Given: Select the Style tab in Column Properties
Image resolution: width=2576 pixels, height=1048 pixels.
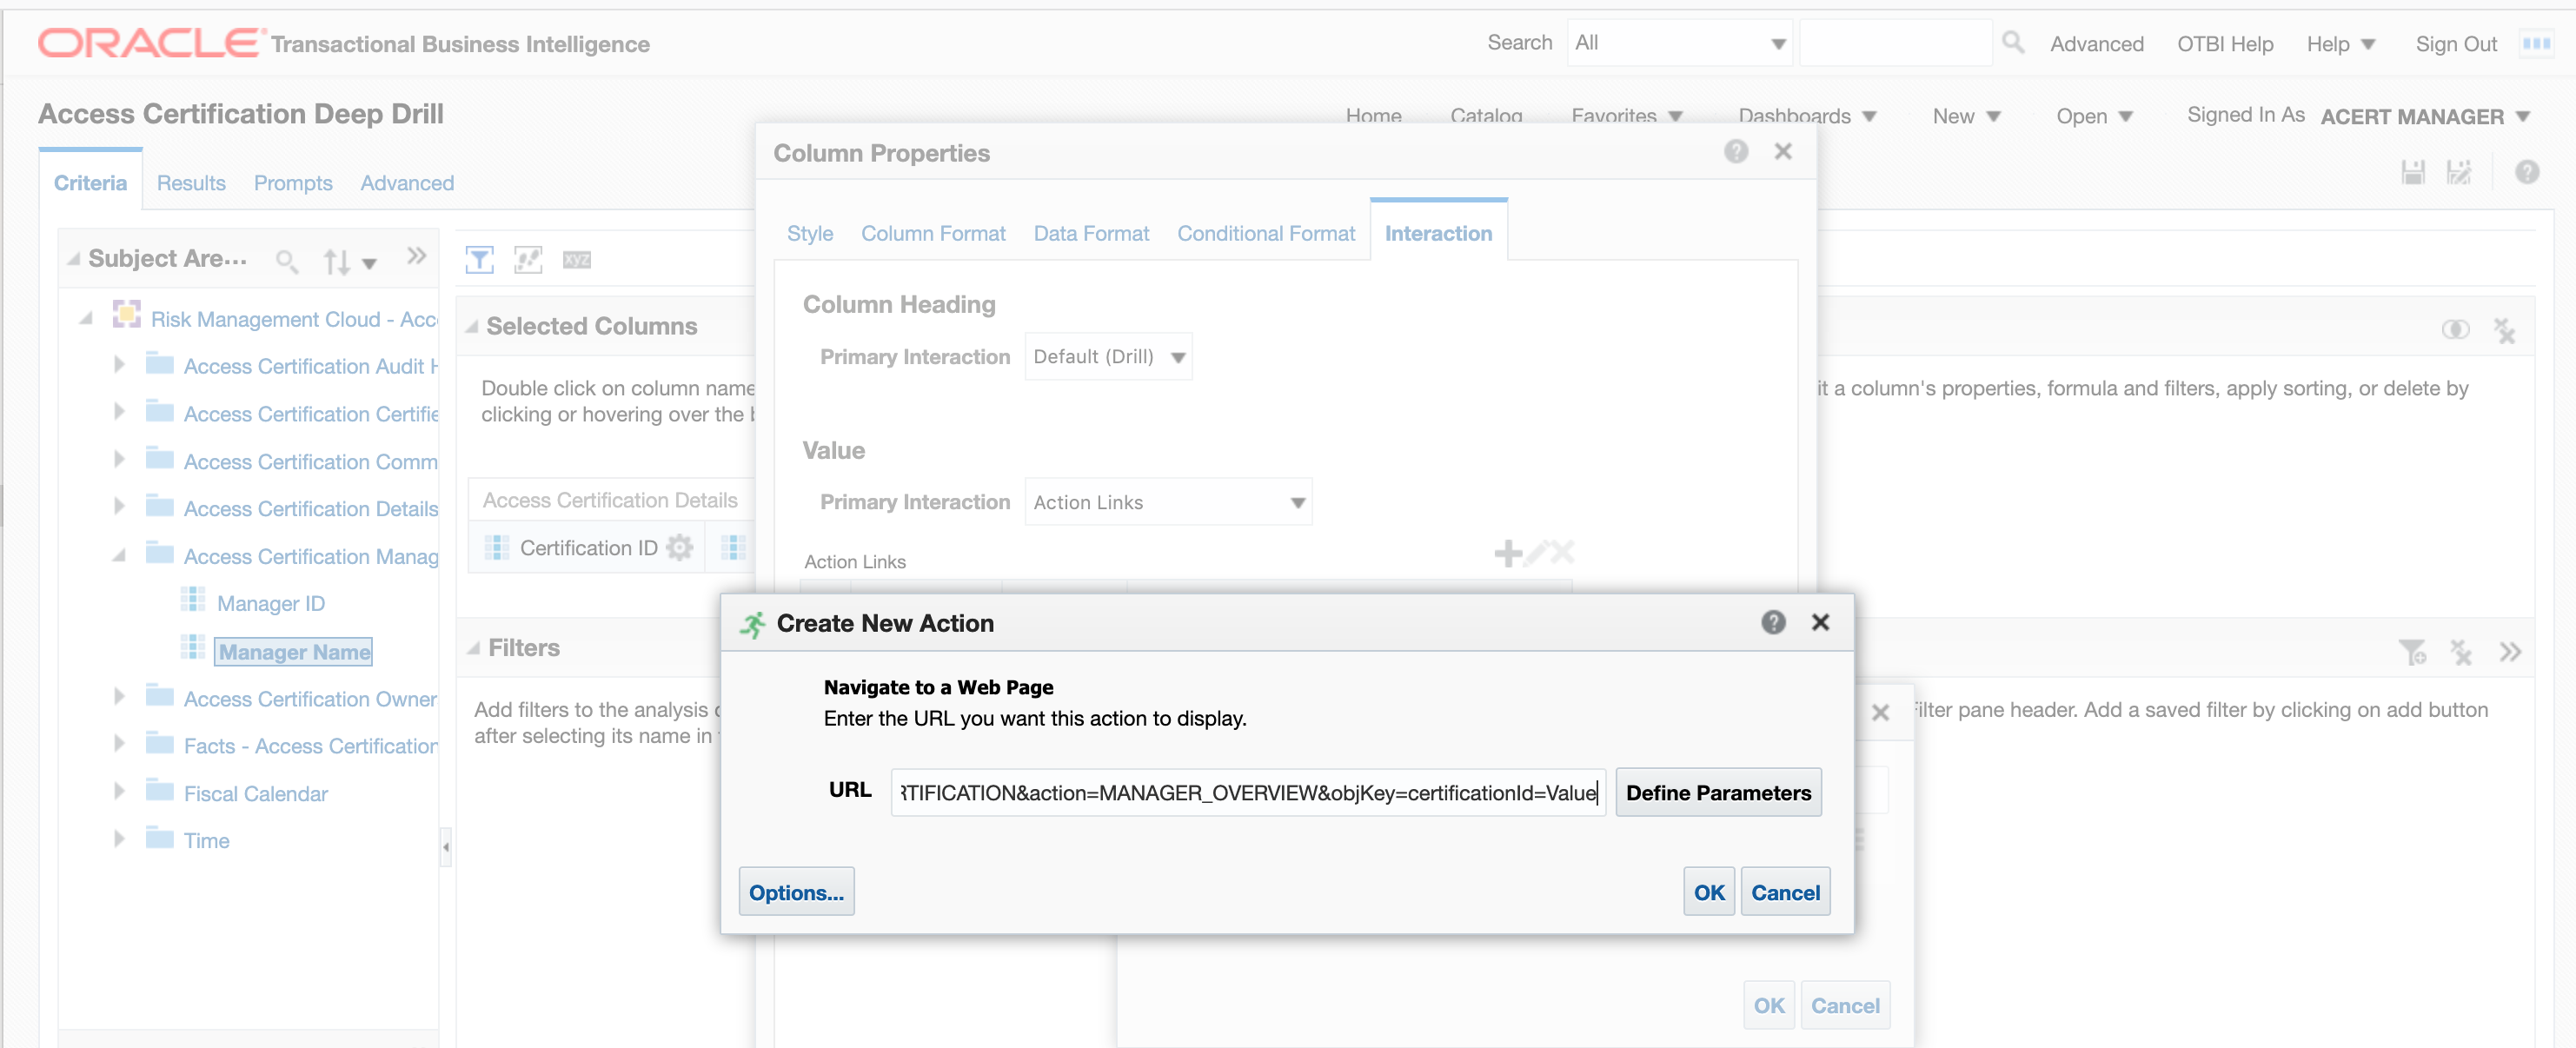Looking at the screenshot, I should [810, 233].
